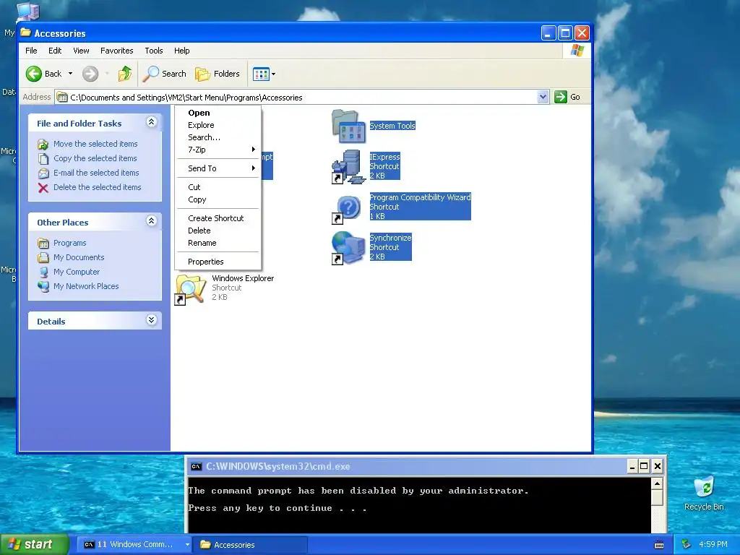
Task: Open the taskbar group dropdown arrow
Action: [x=187, y=545]
